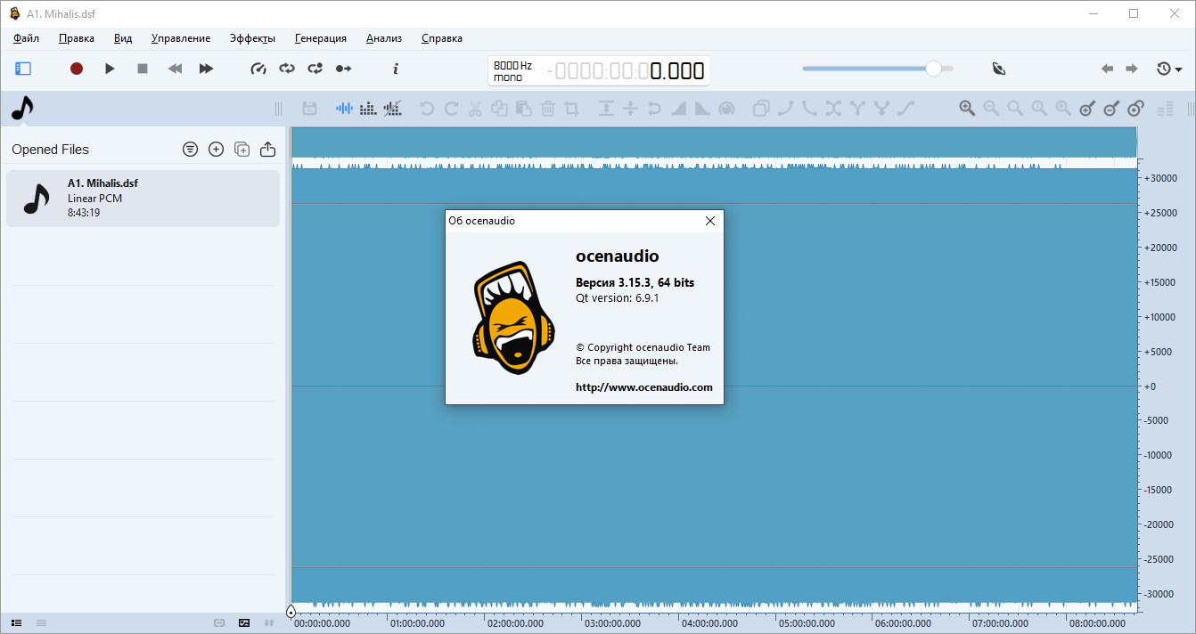The image size is (1196, 634).
Task: Click the add marker plus icon
Action: pos(1087,109)
